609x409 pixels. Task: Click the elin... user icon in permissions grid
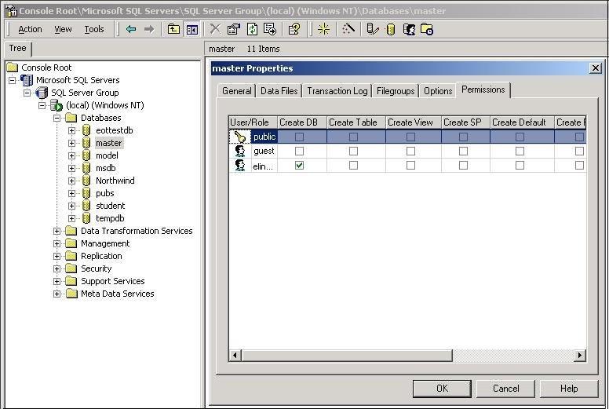click(x=240, y=166)
